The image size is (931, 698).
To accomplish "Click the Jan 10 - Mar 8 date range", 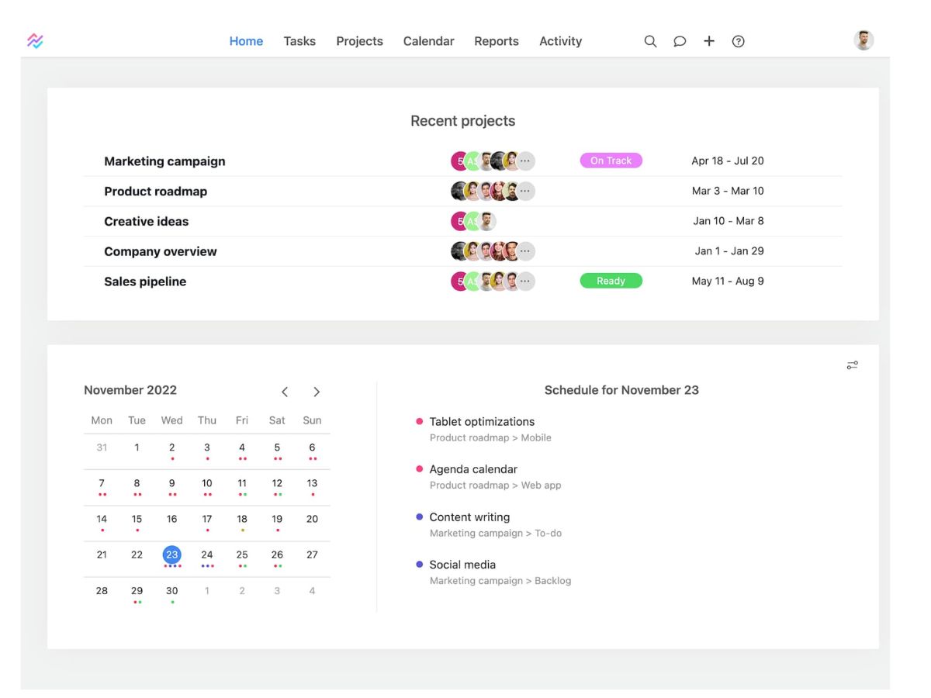I will coord(729,221).
